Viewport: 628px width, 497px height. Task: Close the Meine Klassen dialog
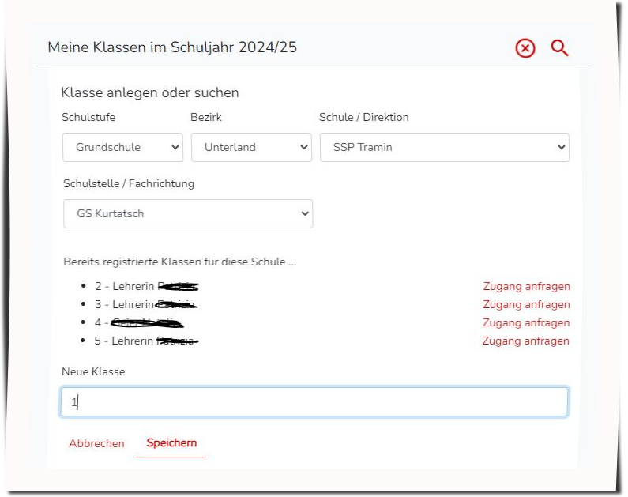point(525,48)
